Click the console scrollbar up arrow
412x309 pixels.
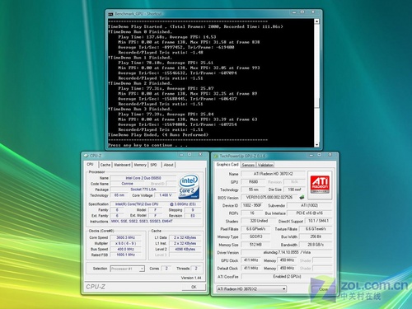point(316,21)
